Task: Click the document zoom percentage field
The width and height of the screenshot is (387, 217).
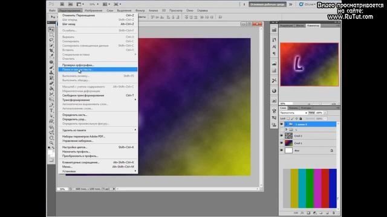Action: (62, 189)
